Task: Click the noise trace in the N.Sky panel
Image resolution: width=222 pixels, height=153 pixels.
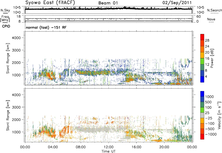Action: coord(109,9)
